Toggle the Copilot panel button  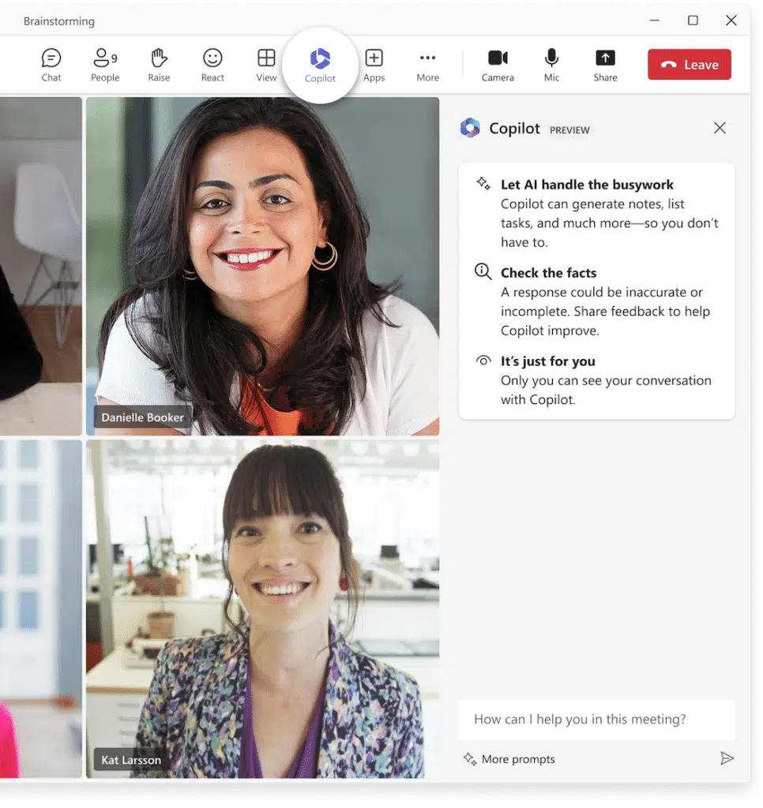[x=320, y=65]
